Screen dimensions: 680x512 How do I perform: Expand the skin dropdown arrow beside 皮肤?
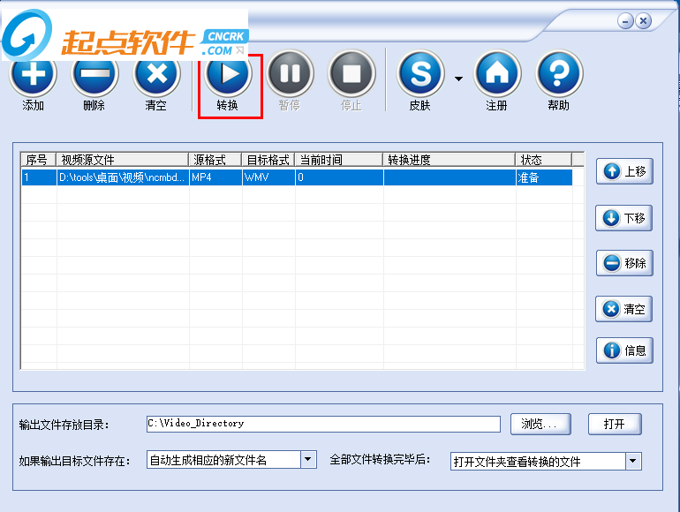(458, 79)
